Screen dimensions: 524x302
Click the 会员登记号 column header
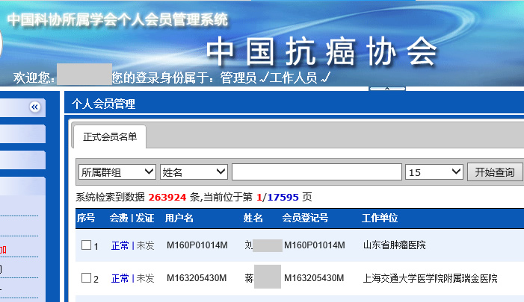click(305, 218)
